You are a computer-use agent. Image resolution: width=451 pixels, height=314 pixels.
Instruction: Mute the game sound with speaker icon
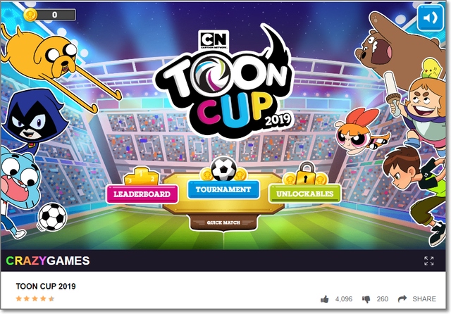pos(430,18)
